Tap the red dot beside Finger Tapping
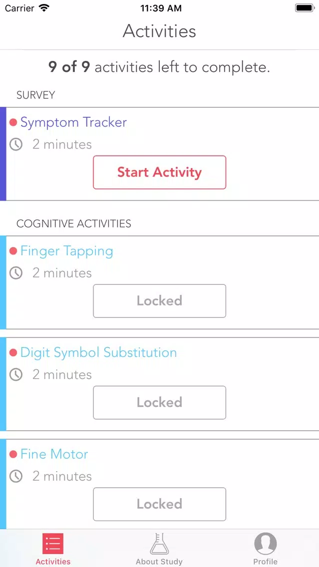 point(13,251)
